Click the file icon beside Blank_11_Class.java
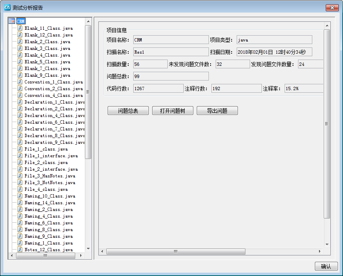Screen dimensions: 343x276 20,28
